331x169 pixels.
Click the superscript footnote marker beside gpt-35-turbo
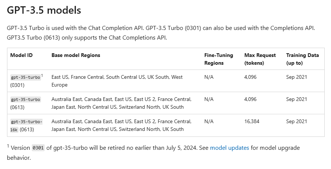click(42, 75)
